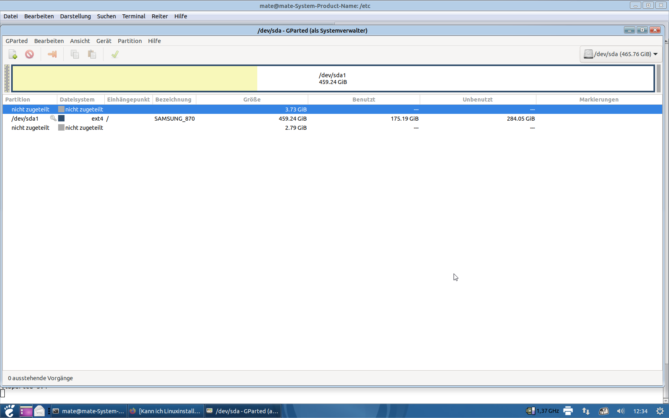Viewport: 669px width, 418px height.
Task: Click the mail launcher icon in taskbar
Action: 39,411
